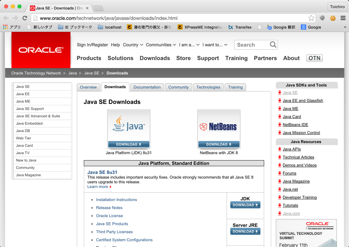The height and width of the screenshot is (247, 349).
Task: Open the Transifex bookmark
Action: [240, 27]
